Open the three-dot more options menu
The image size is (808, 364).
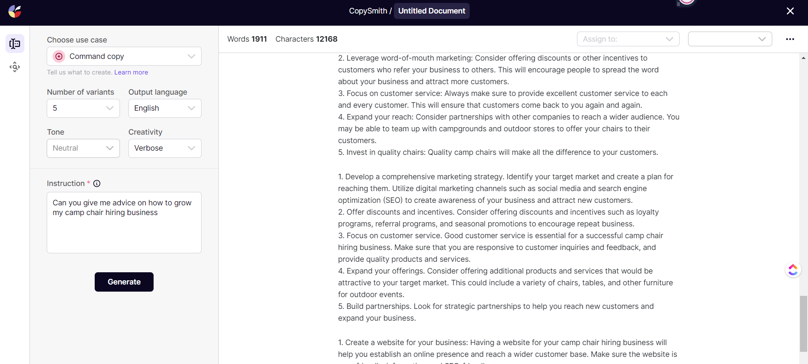coord(790,39)
